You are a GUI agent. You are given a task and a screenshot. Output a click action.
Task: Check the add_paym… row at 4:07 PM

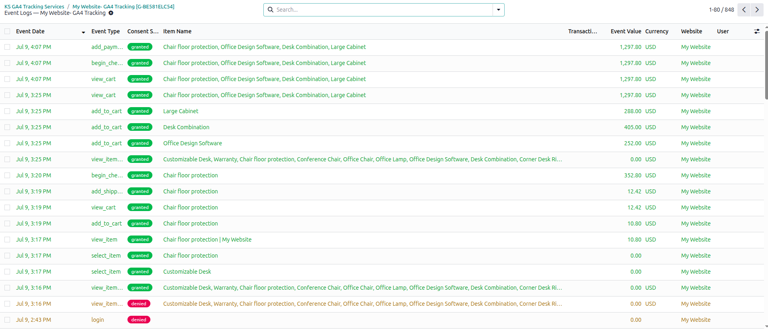coord(7,47)
